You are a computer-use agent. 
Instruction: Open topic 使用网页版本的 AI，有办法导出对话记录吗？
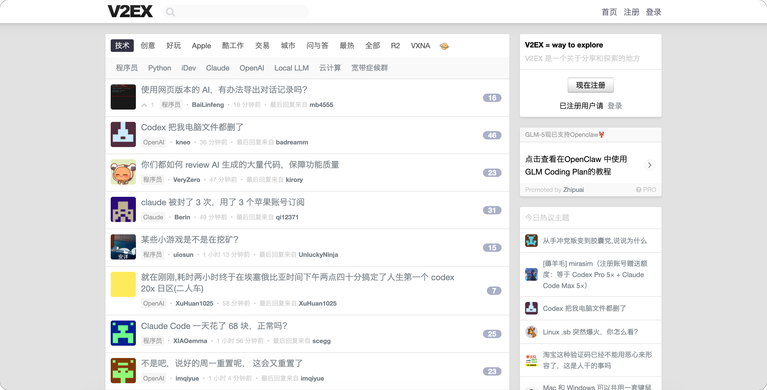point(224,90)
